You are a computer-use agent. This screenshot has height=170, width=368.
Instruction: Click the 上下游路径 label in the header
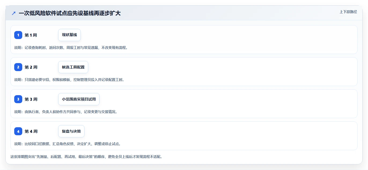coord(348,12)
